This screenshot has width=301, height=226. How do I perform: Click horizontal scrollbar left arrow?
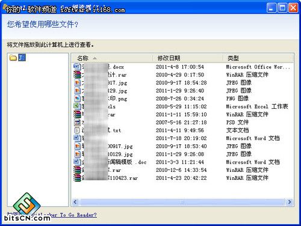coord(75,202)
